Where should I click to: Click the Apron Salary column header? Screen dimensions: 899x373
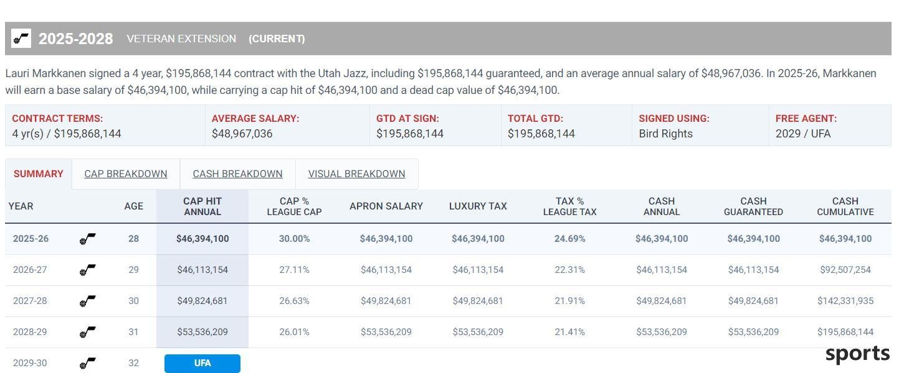(x=386, y=206)
